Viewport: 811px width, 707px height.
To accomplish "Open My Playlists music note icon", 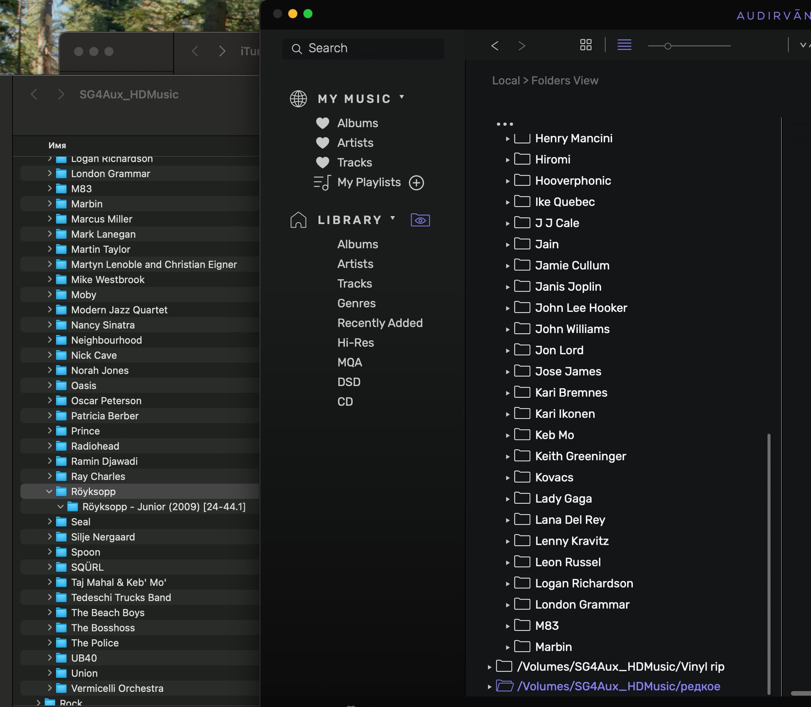I will tap(322, 183).
